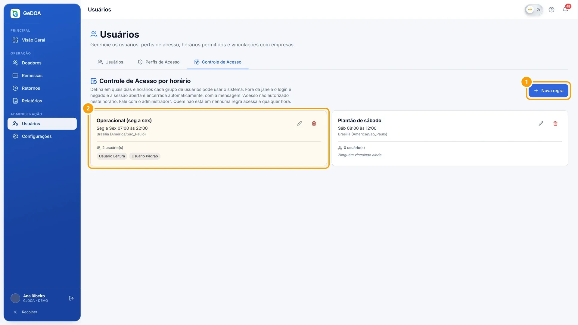Image resolution: width=578 pixels, height=325 pixels.
Task: Open Relatórios page
Action: [x=42, y=101]
